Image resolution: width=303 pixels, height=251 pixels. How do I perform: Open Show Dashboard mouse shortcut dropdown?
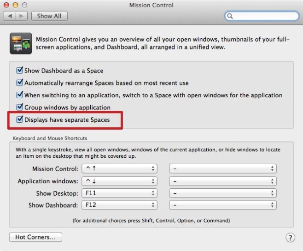pos(223,205)
